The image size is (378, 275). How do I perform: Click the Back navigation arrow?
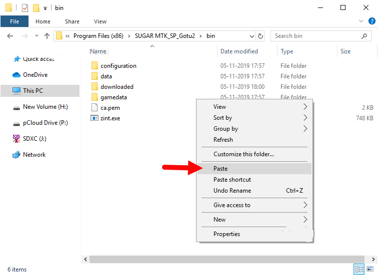10,36
